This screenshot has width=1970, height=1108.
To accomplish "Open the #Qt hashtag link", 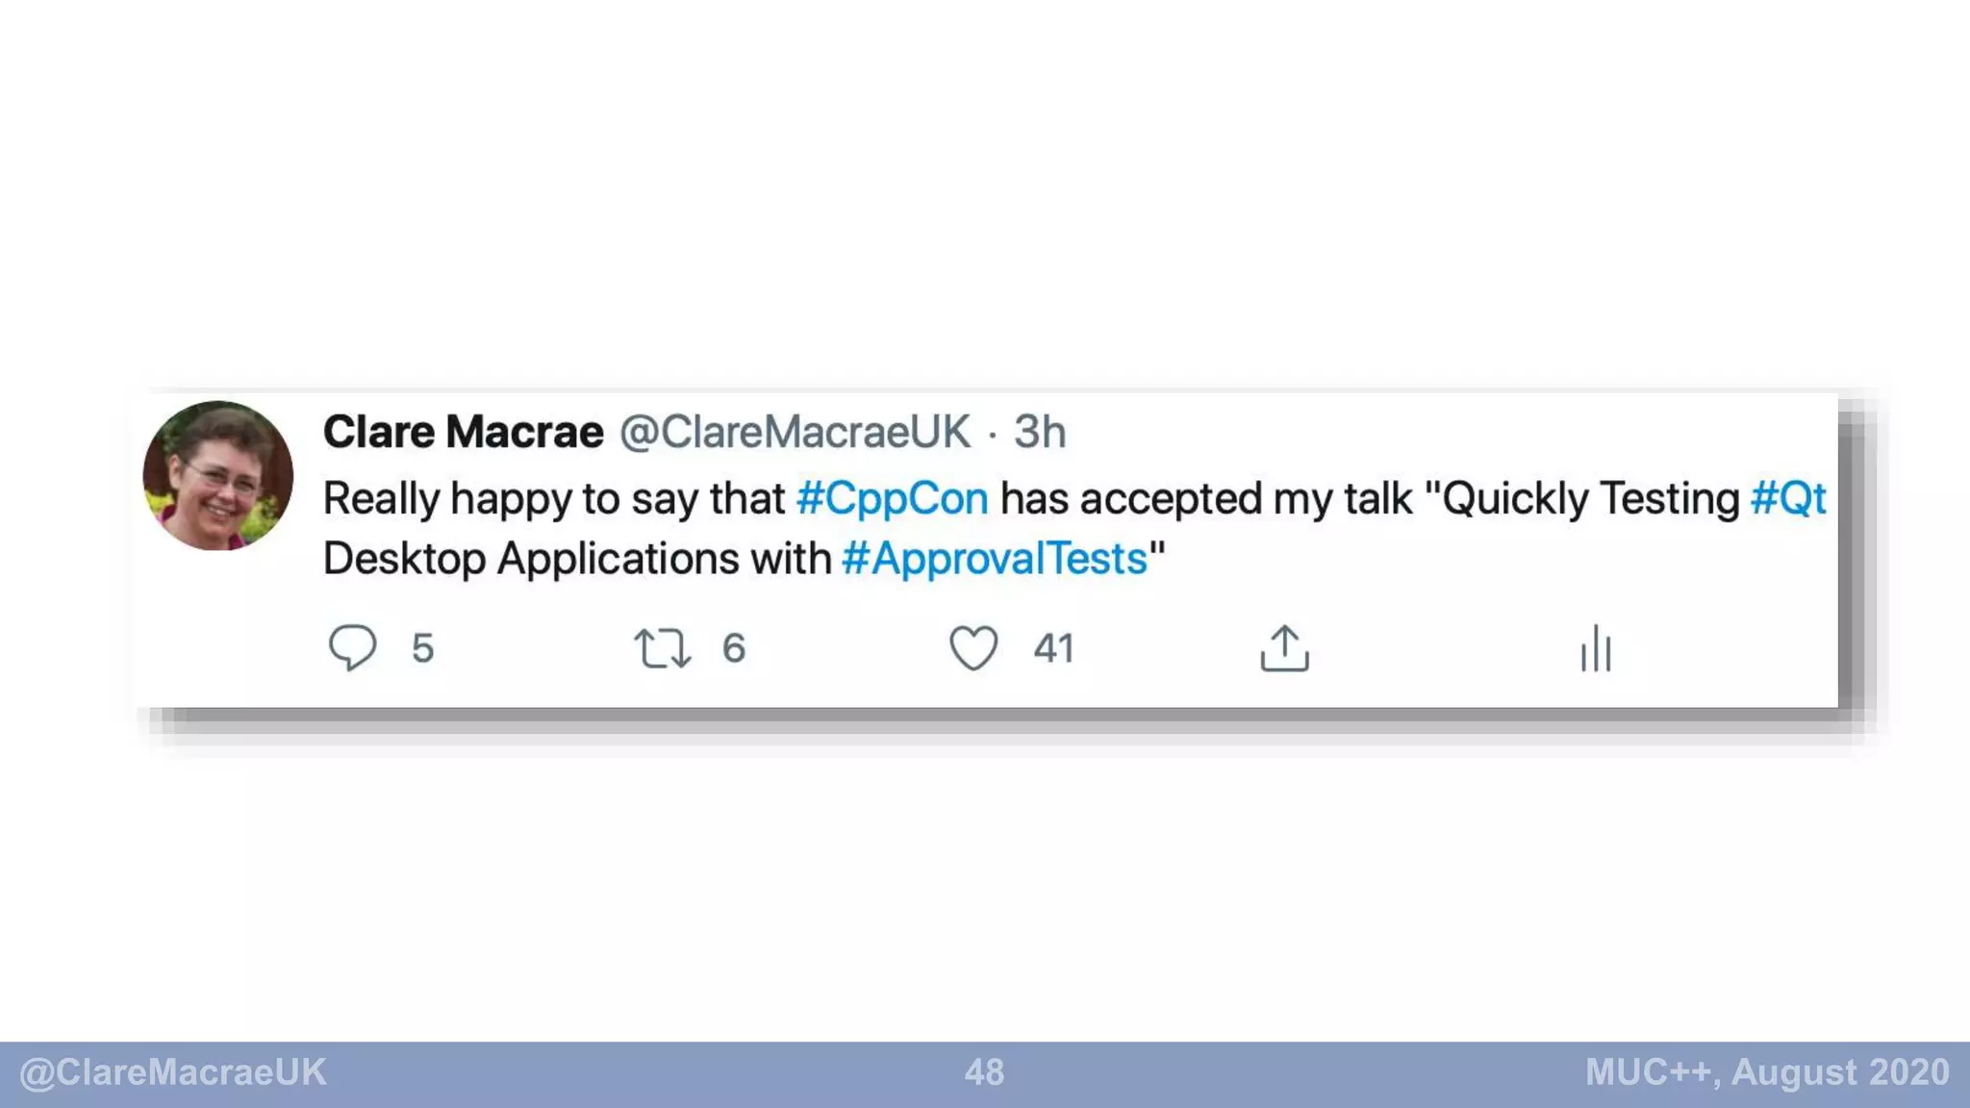I will (1787, 498).
